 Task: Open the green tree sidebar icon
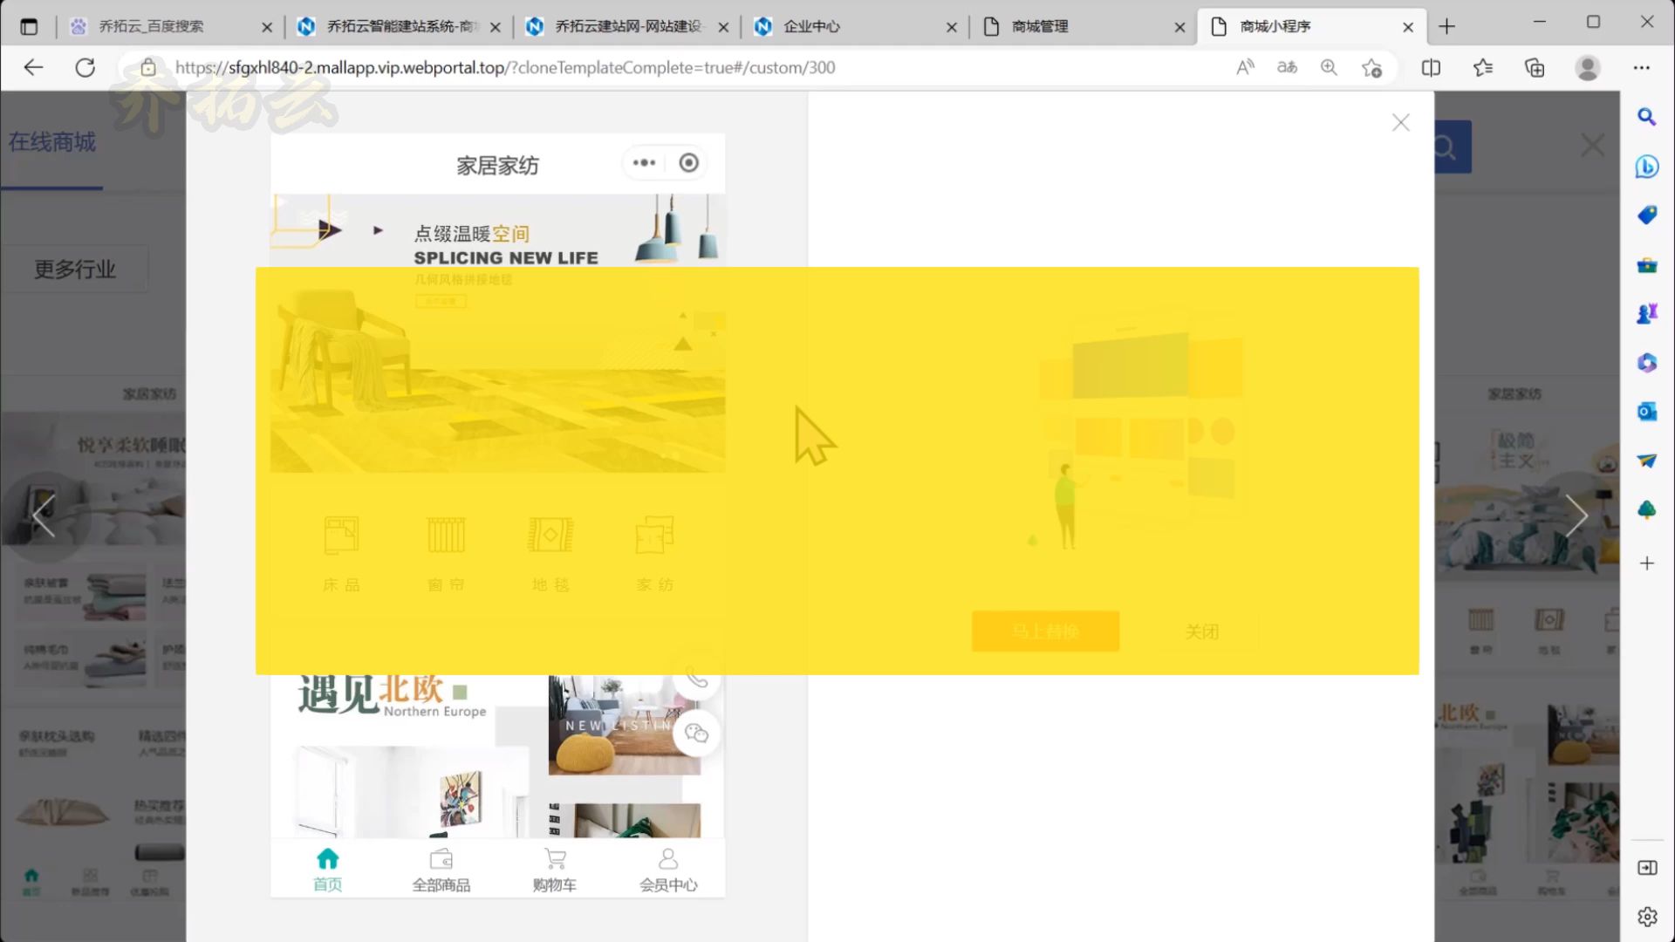tap(1647, 509)
